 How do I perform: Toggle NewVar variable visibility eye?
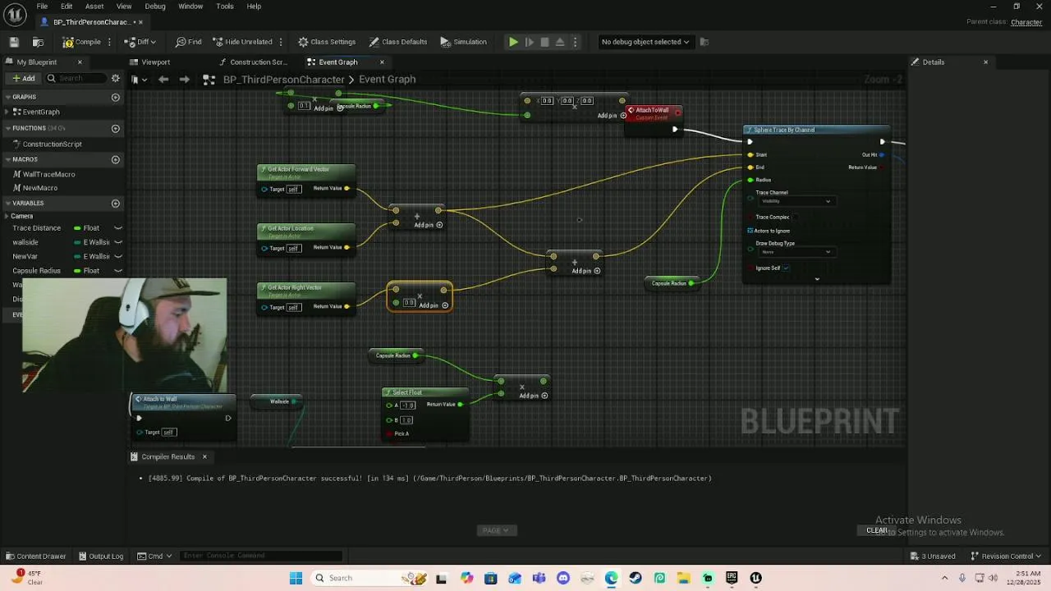[118, 256]
